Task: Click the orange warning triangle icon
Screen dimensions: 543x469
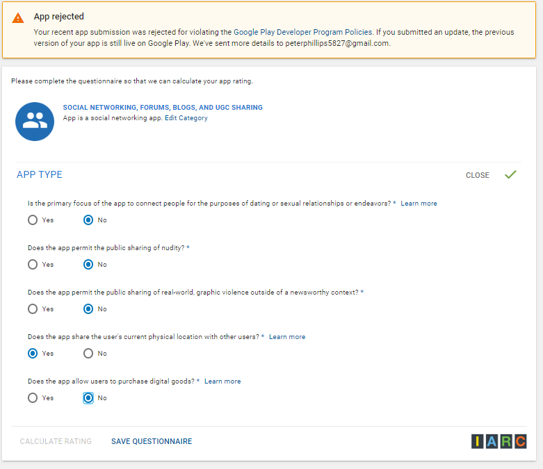Action: click(18, 18)
